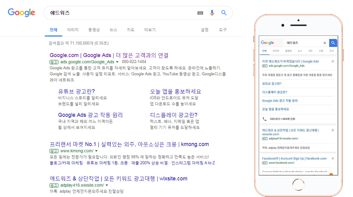Click the 광고 badge next to www.kmong.com/
The image size is (353, 197).
coord(54,151)
